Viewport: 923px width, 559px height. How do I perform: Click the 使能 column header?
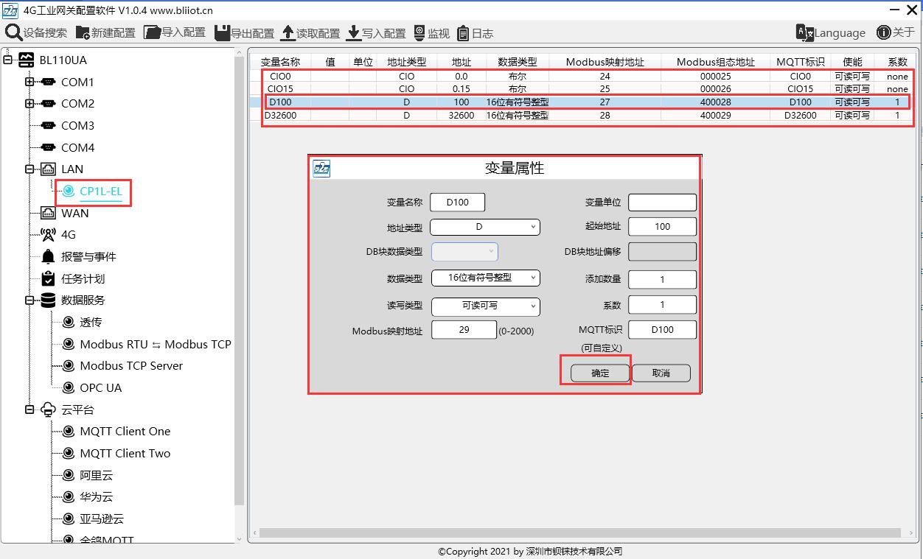coord(852,62)
